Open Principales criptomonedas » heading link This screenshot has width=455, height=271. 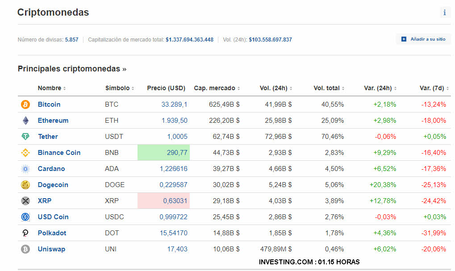coord(72,69)
